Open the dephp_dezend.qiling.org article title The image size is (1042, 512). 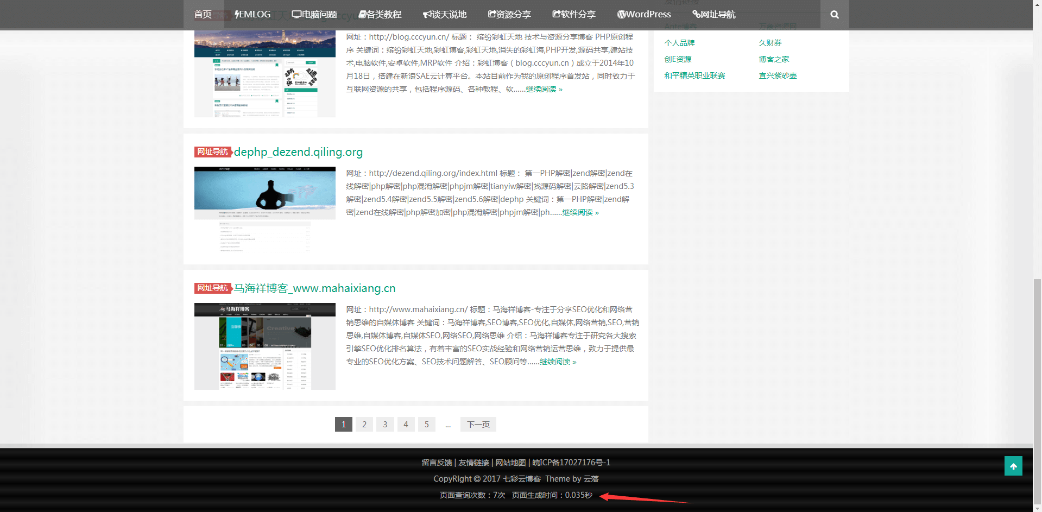coord(298,152)
